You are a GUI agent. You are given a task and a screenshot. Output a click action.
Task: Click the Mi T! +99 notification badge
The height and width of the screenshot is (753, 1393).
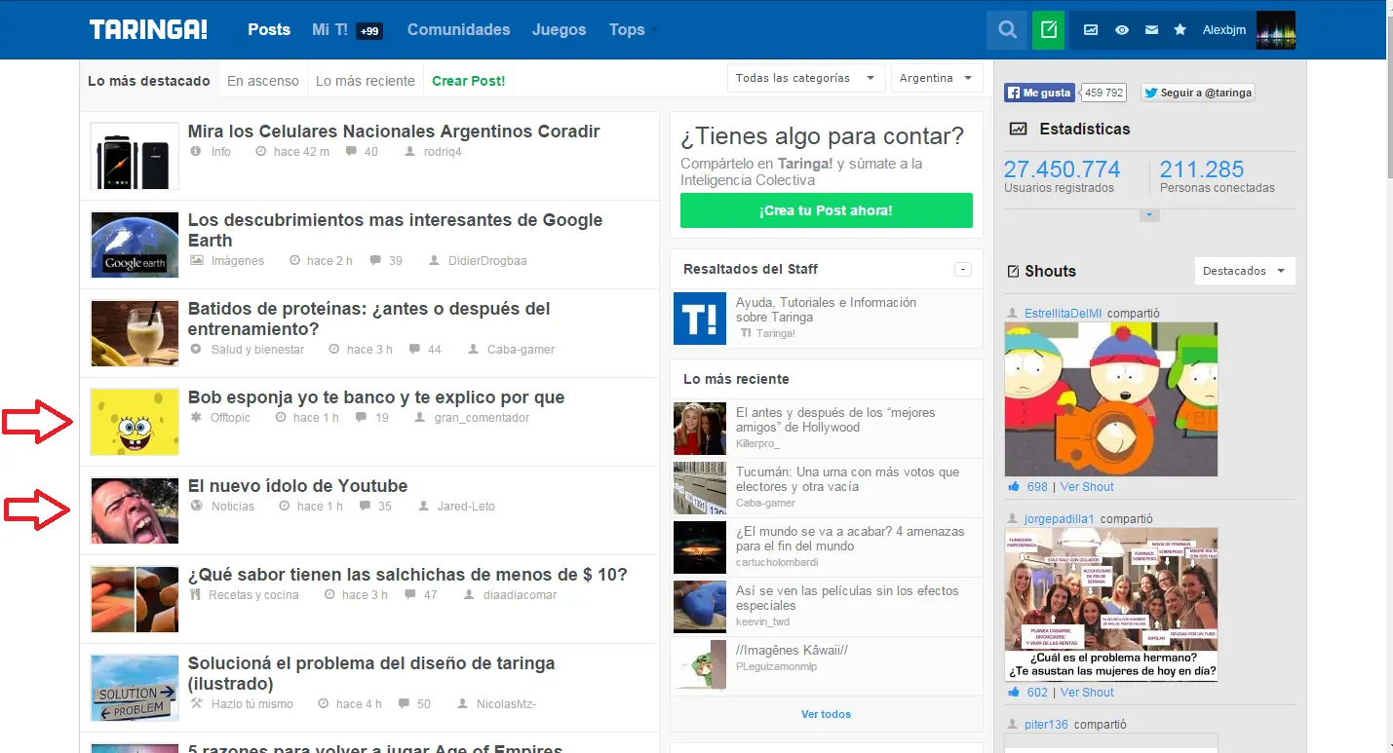point(369,31)
